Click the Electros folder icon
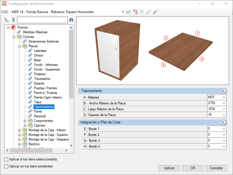Screen dimensions: 233x175 [x=25, y=144]
